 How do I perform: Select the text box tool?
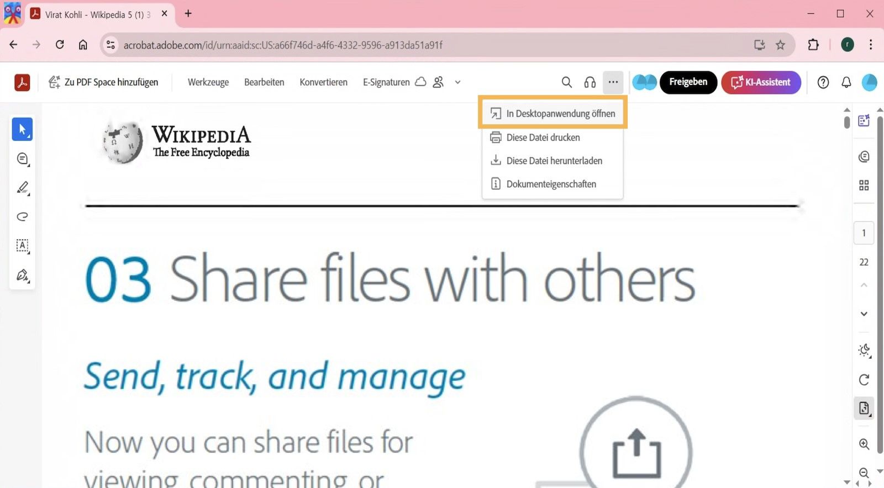pos(23,246)
